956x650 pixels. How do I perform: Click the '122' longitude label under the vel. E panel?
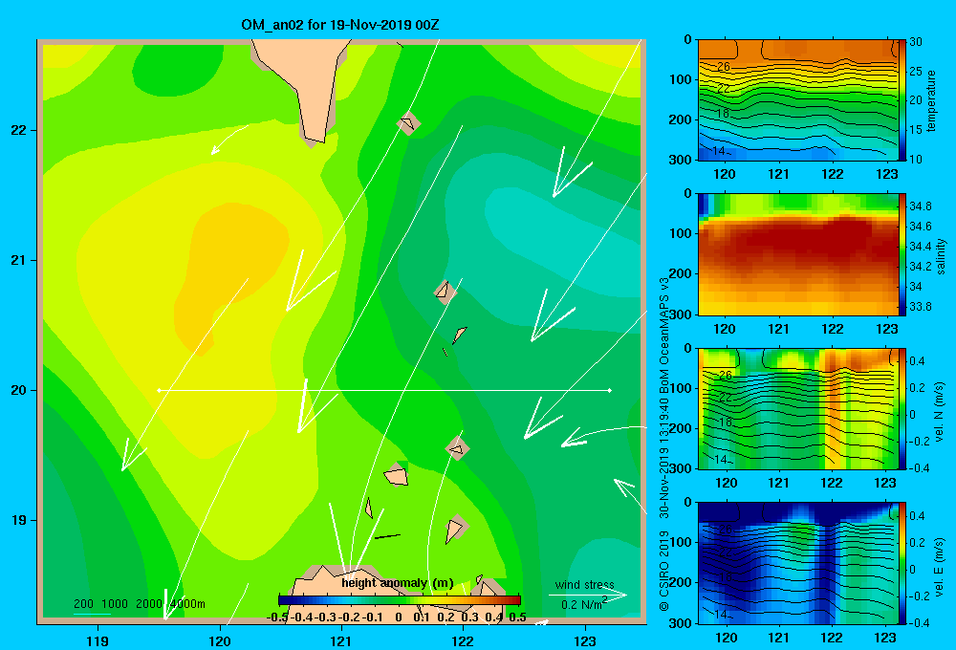(832, 638)
